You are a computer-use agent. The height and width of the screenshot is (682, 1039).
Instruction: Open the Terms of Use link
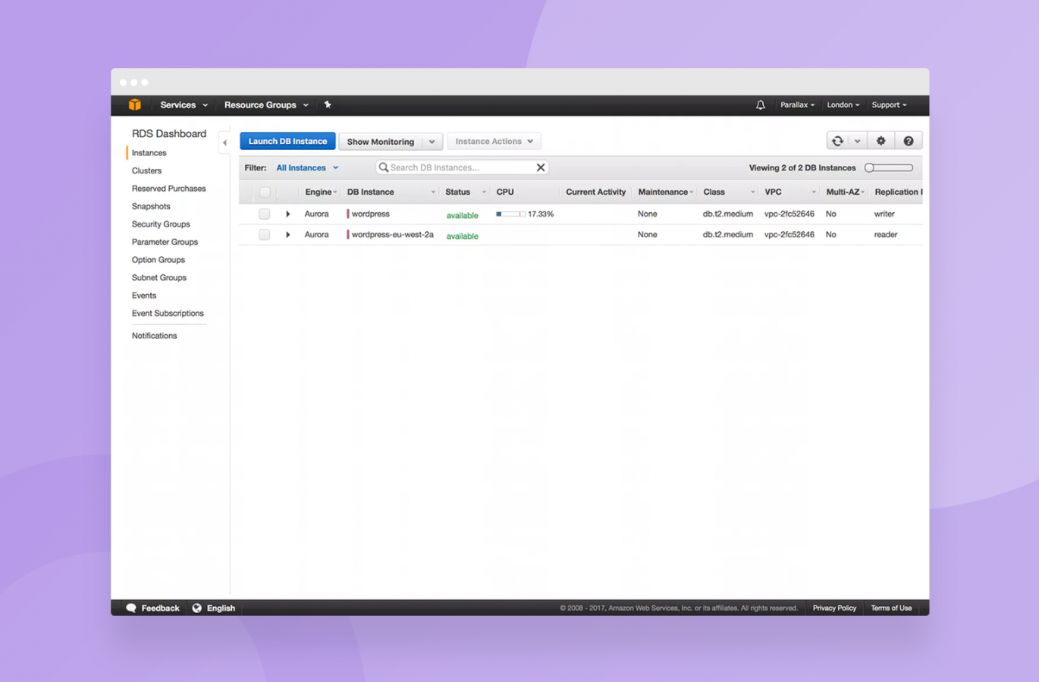pos(891,608)
